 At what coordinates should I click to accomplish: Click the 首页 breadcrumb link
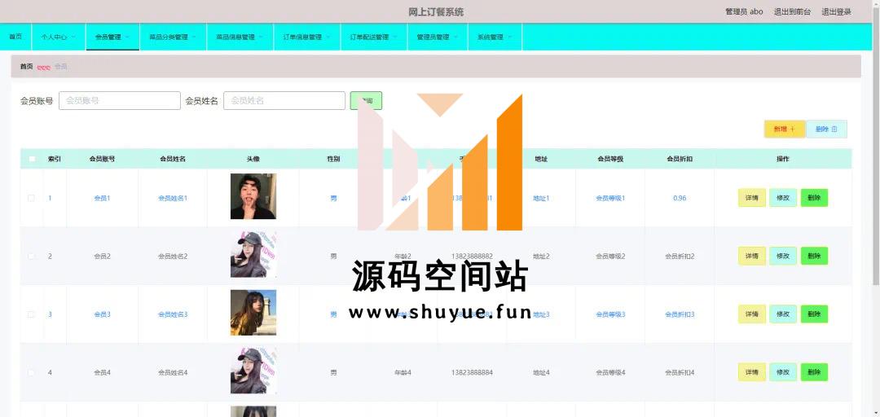coord(26,66)
